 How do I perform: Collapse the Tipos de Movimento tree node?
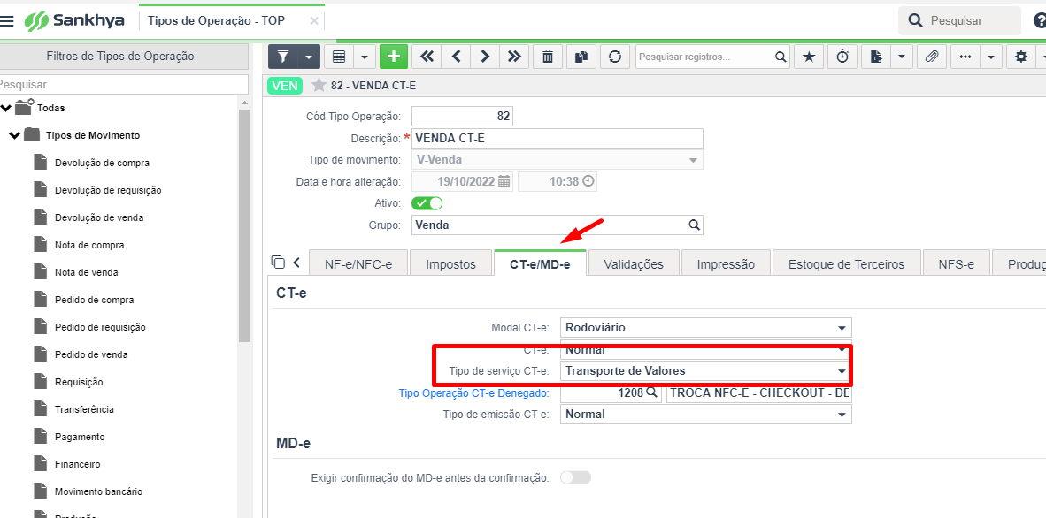[14, 135]
